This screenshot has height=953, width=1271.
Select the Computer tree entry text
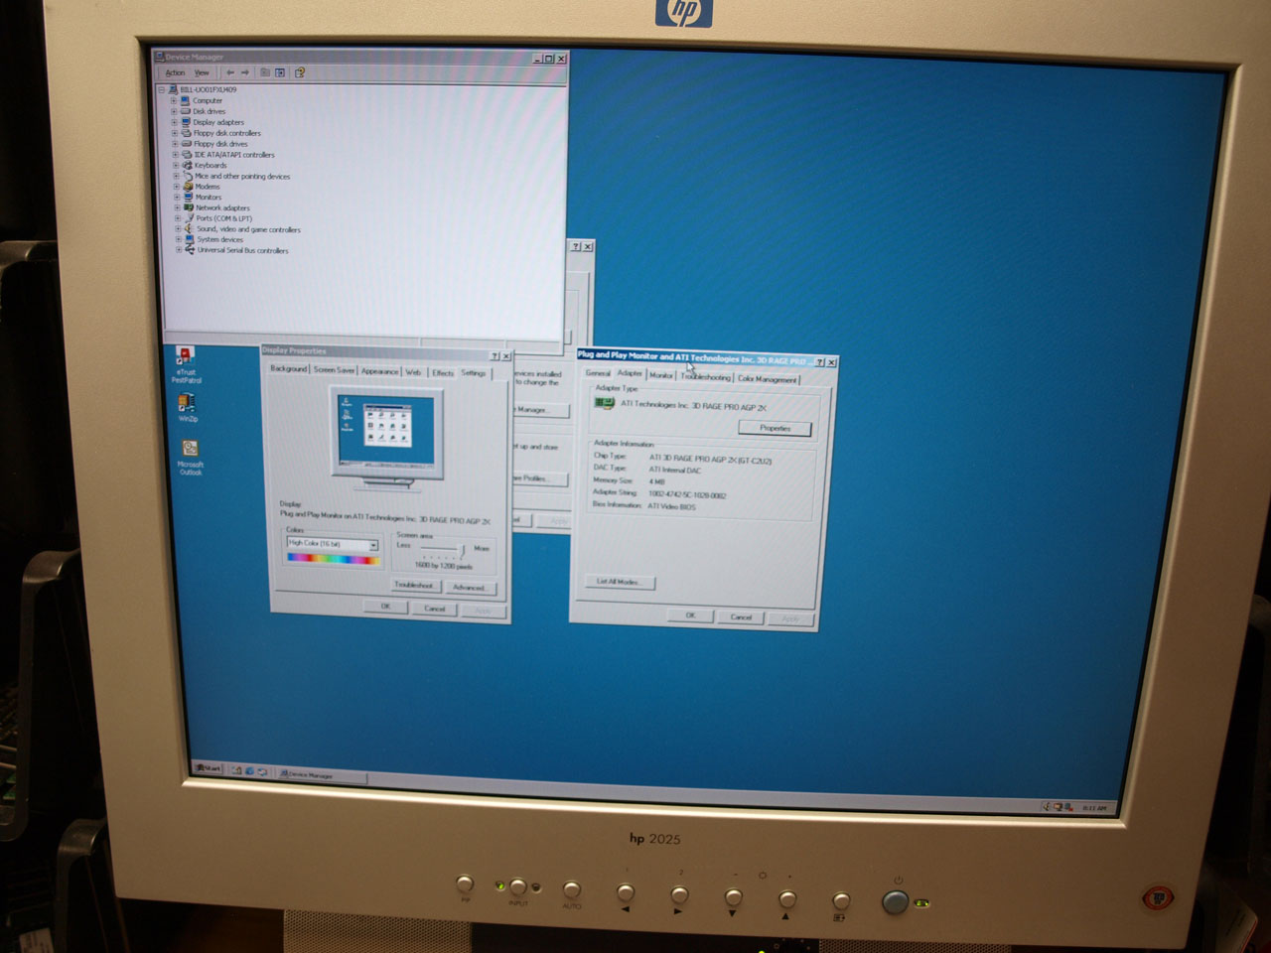208,100
